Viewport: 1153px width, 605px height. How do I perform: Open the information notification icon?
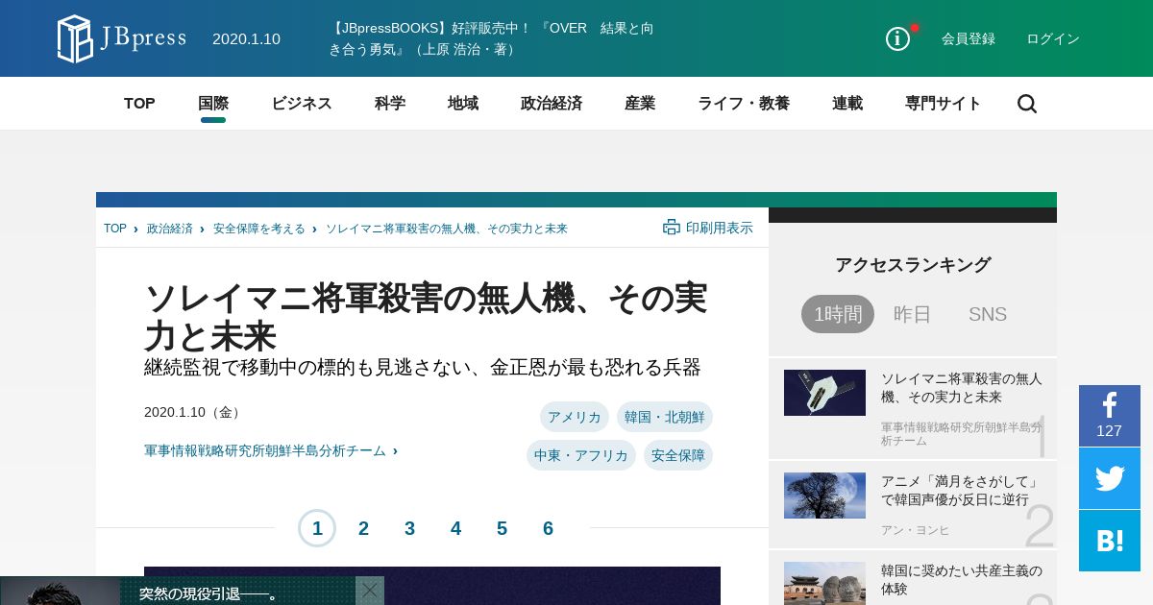(x=897, y=38)
